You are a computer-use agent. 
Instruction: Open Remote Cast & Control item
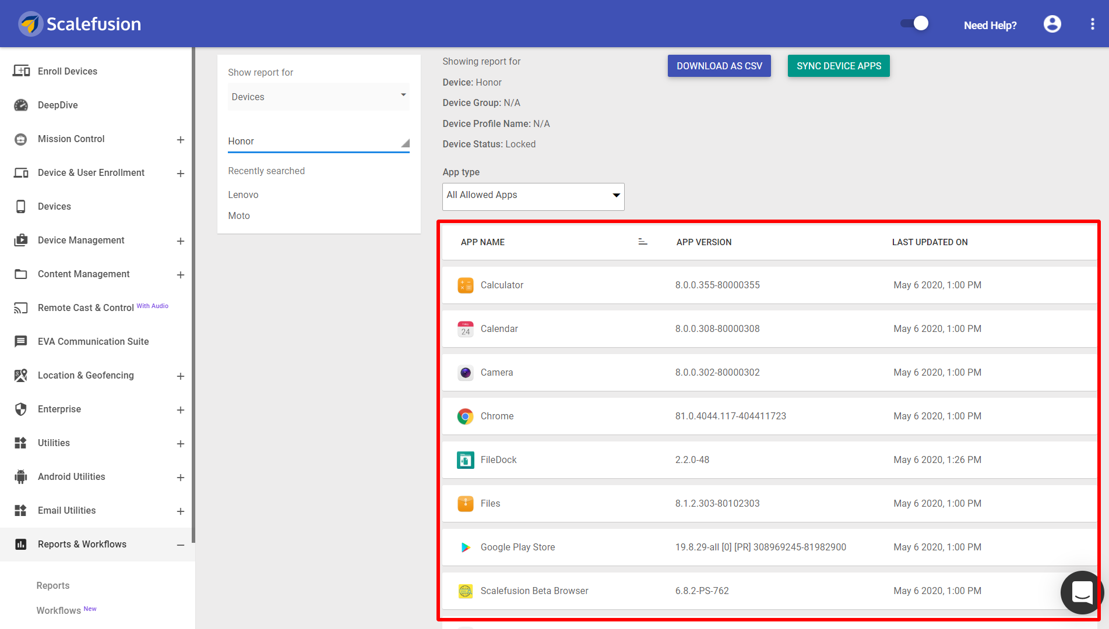click(x=86, y=308)
